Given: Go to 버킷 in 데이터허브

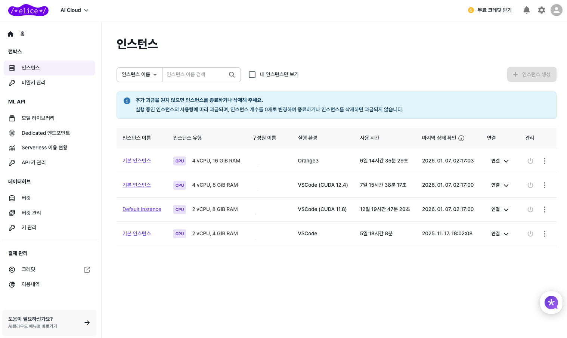Looking at the screenshot, I should [x=27, y=198].
